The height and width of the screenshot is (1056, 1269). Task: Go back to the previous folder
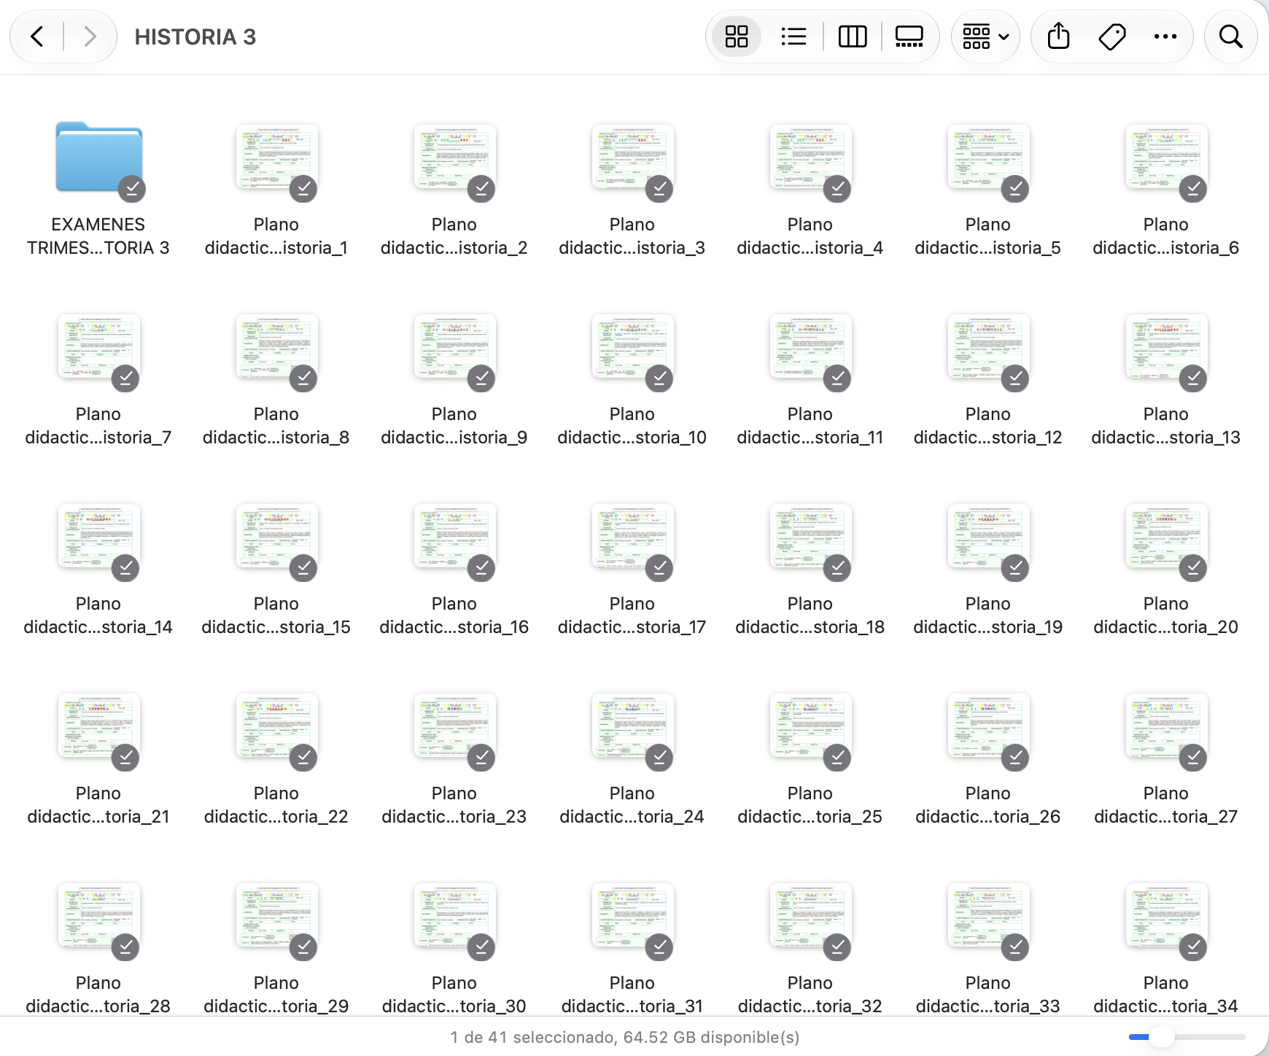point(37,36)
